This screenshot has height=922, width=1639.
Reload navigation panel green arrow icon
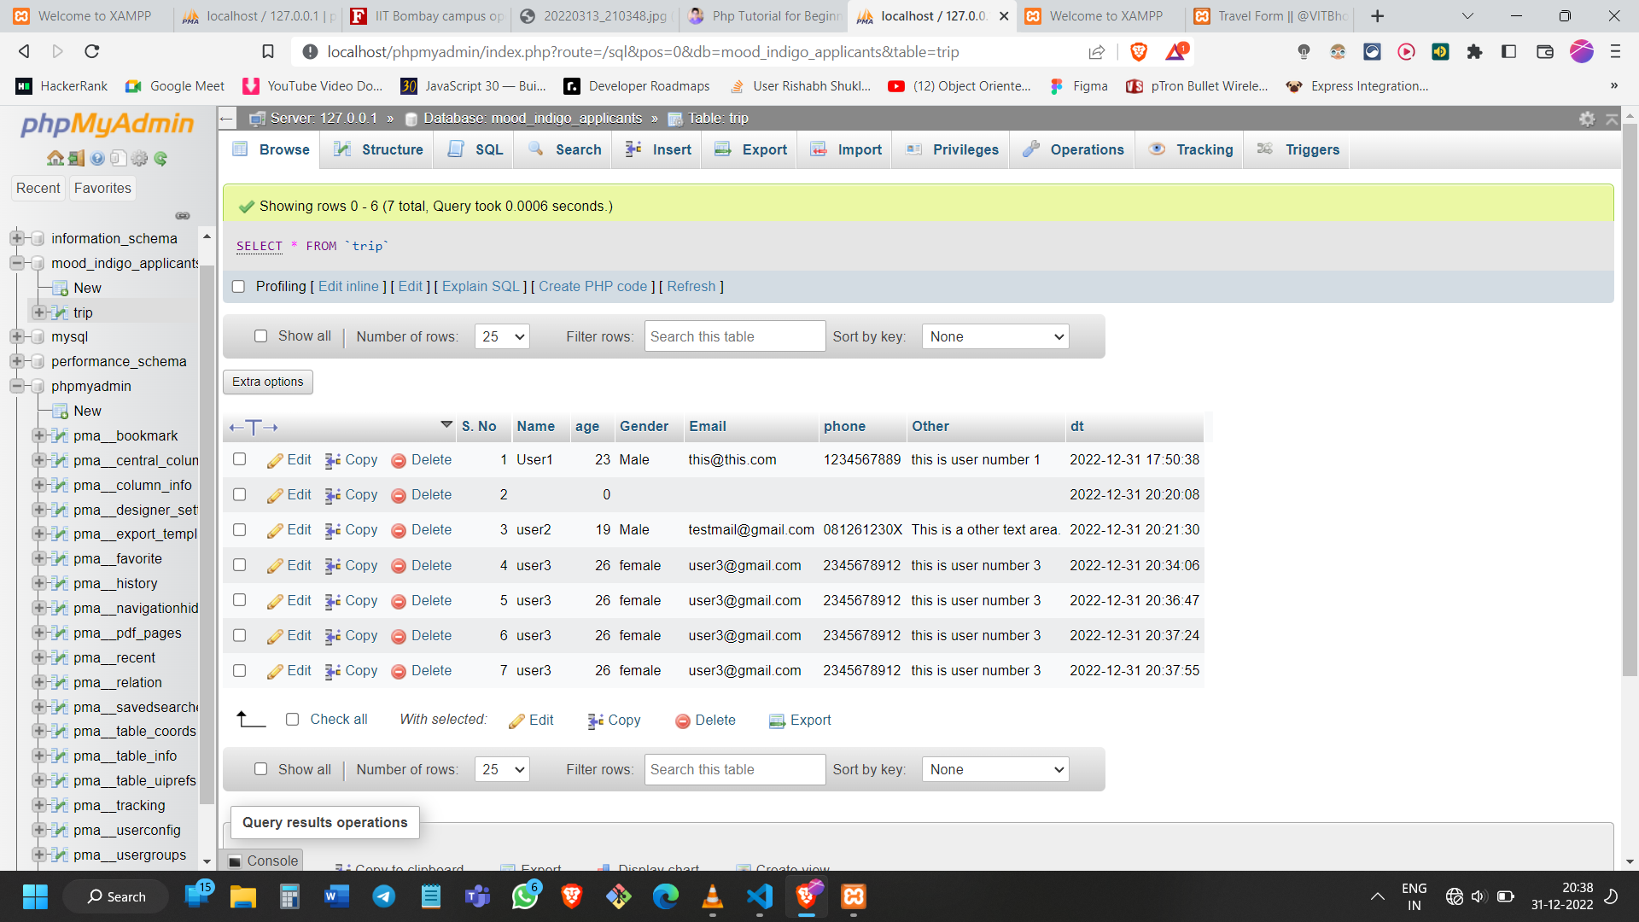coord(160,158)
